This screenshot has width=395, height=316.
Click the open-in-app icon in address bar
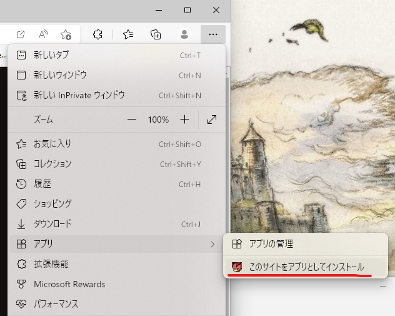pyautogui.click(x=21, y=34)
